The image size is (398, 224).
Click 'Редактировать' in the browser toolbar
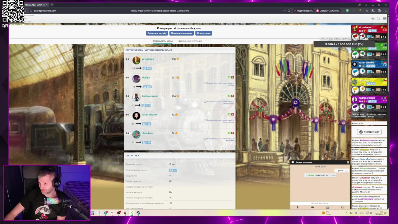(x=303, y=11)
